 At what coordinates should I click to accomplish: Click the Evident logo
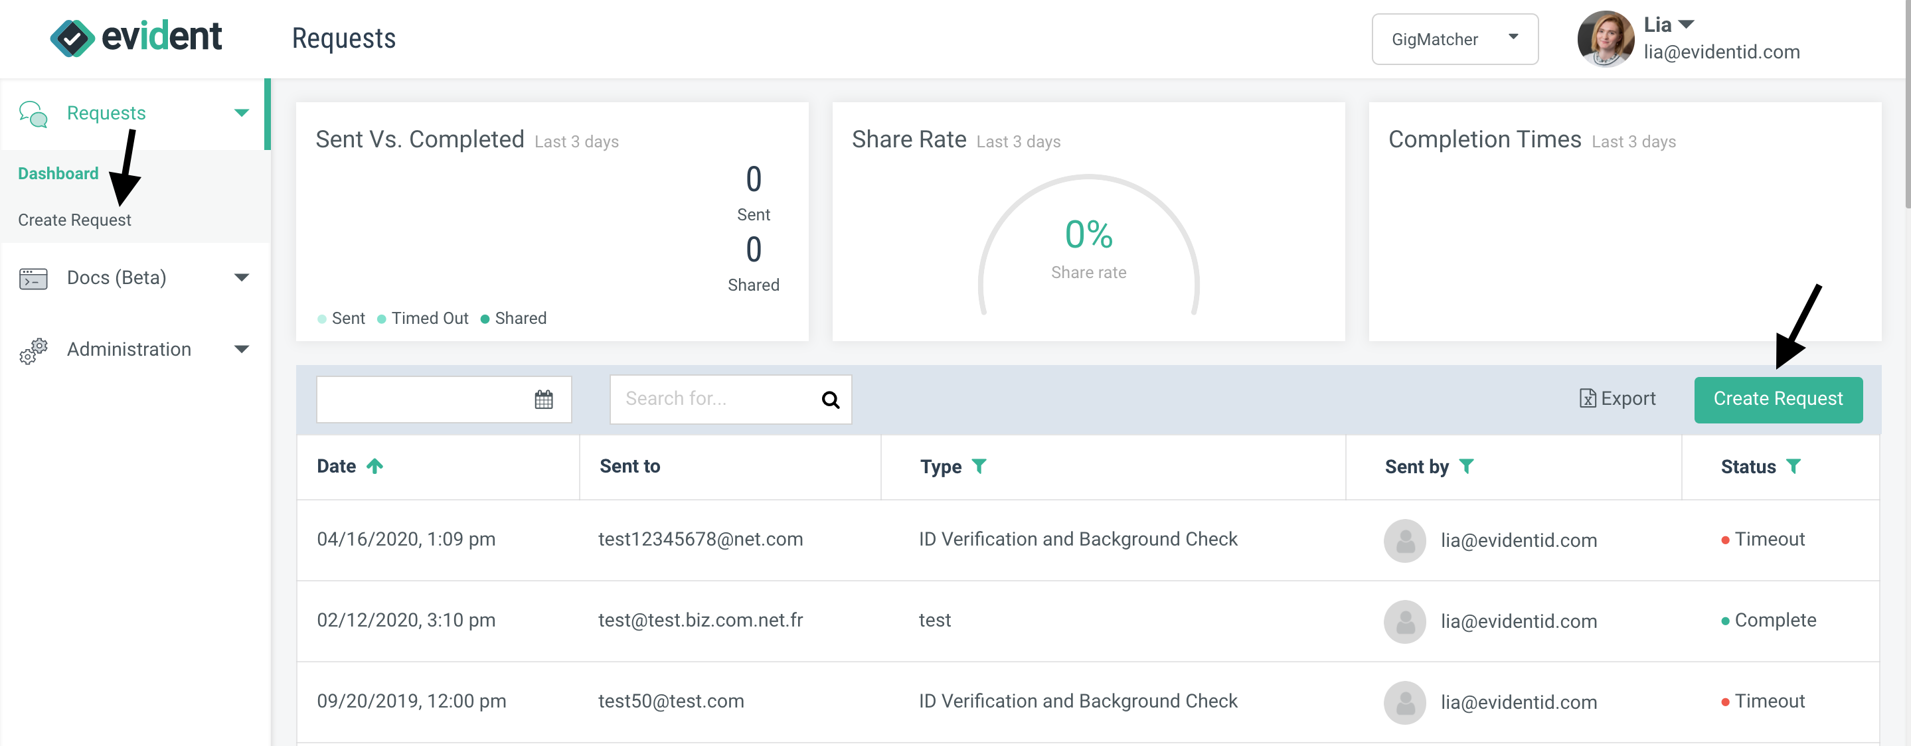(x=135, y=37)
